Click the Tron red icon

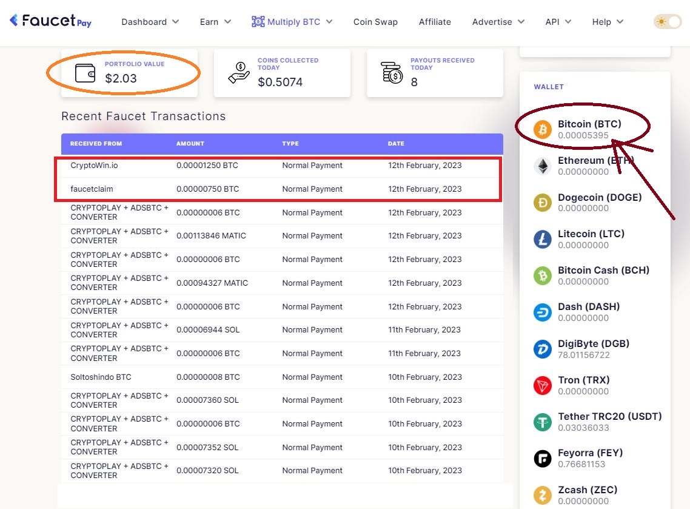(x=543, y=385)
